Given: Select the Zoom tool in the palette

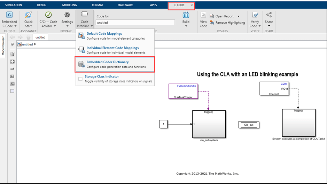Looking at the screenshot, I should pyautogui.click(x=12, y=54).
